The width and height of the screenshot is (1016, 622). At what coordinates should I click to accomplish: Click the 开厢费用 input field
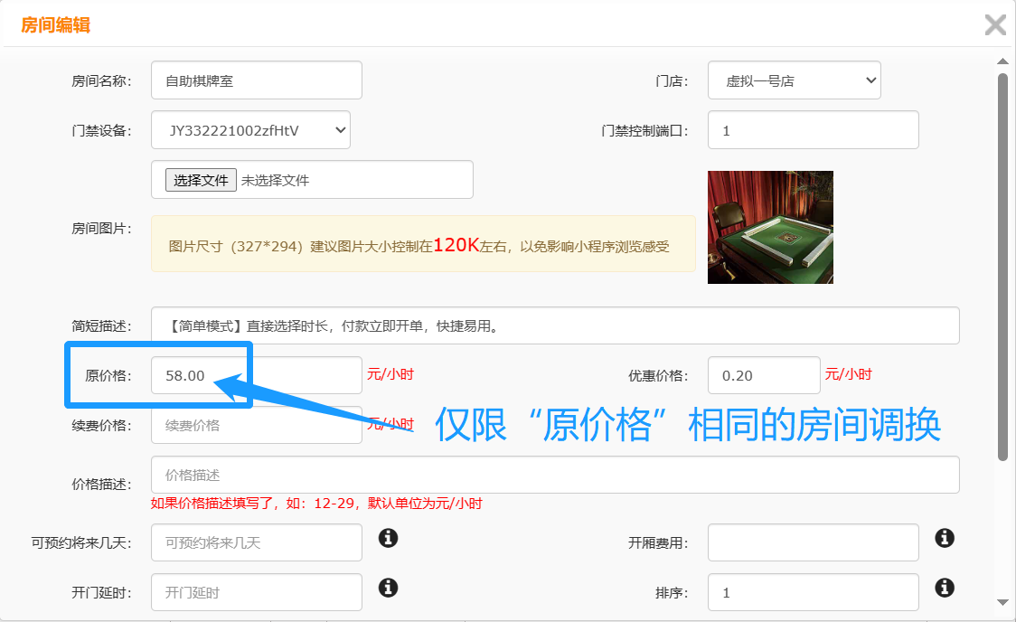coord(814,542)
